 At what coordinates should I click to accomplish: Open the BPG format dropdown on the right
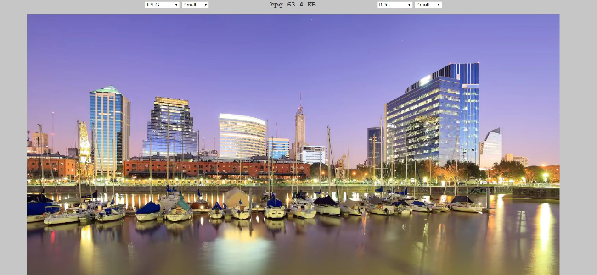(394, 5)
